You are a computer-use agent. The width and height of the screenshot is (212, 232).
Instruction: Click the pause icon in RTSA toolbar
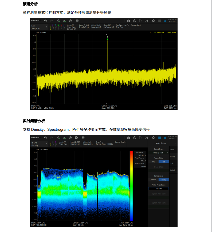76,138
